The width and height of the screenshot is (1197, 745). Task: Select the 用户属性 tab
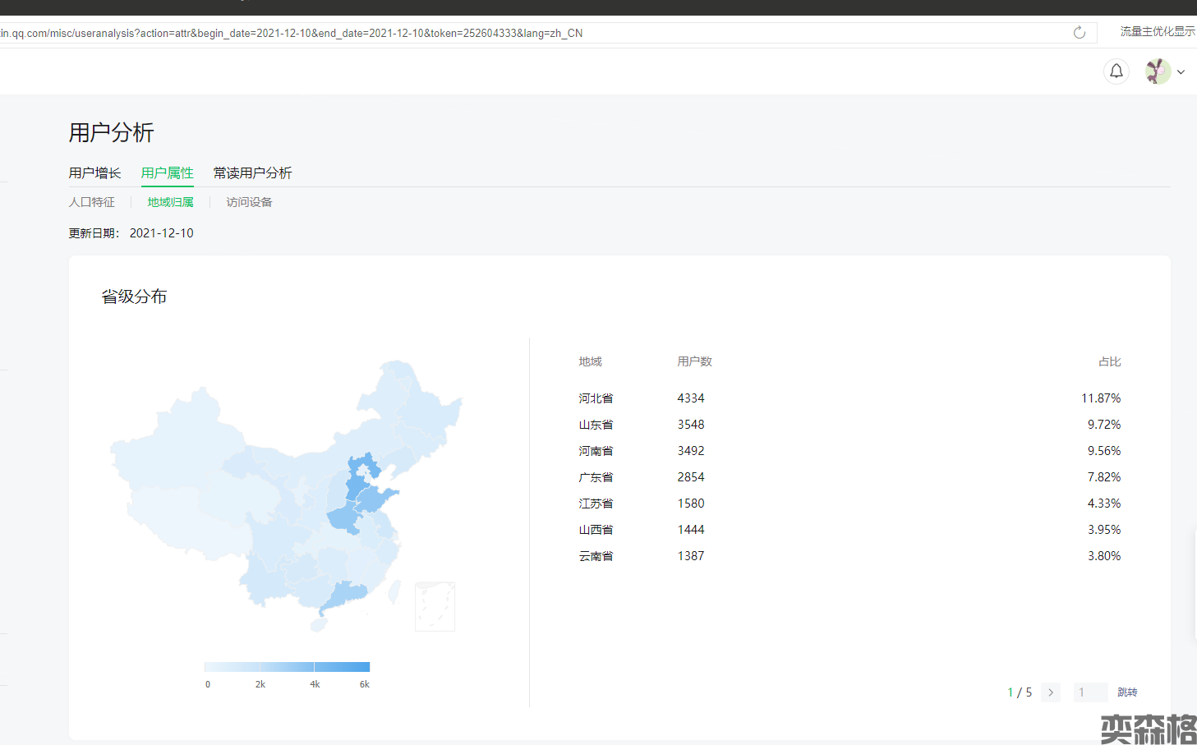[167, 173]
